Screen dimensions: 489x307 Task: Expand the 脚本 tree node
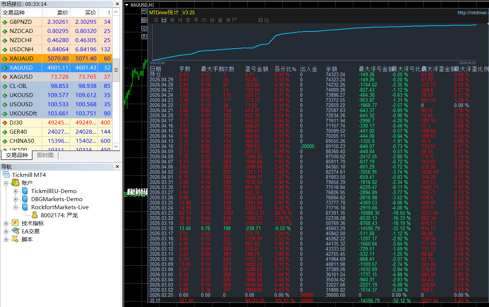tap(6, 239)
